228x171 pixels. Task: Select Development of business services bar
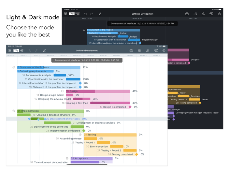57,123
